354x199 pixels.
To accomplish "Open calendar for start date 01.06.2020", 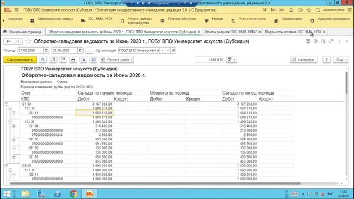I will pos(46,50).
